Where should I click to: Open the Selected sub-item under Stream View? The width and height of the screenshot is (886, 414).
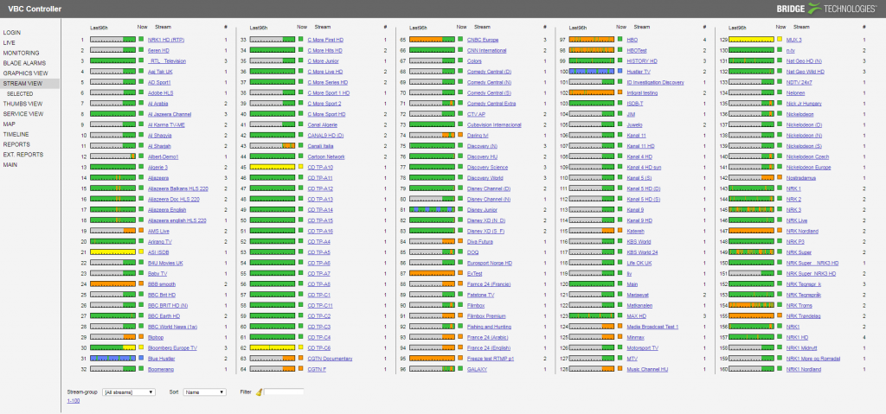coord(20,93)
